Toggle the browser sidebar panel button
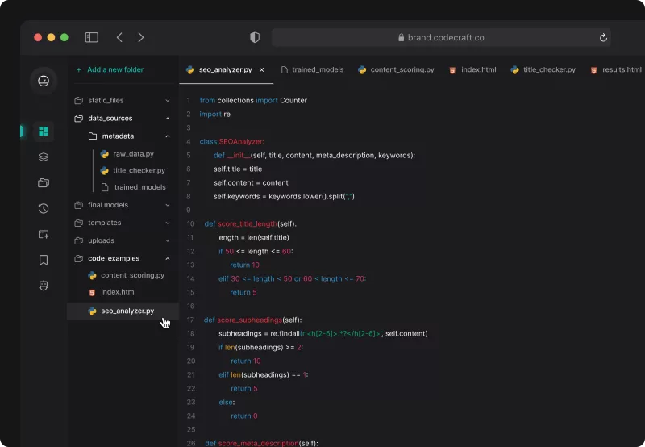The height and width of the screenshot is (447, 645). (92, 37)
